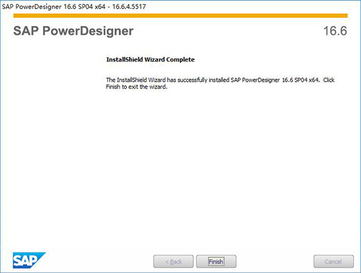Click 'SAP PowerDesigner' inside the message body
Screen dimensions: 361x273
pyautogui.click(x=256, y=80)
